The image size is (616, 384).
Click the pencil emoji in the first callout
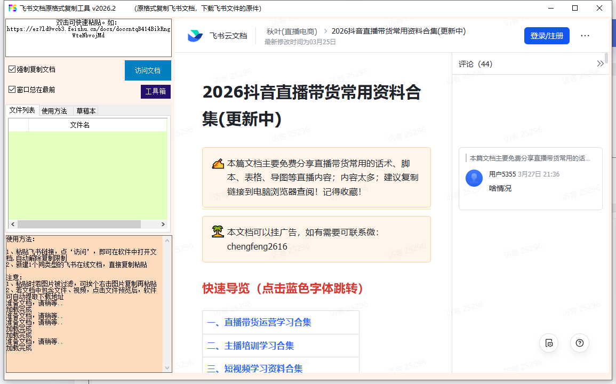pyautogui.click(x=218, y=164)
